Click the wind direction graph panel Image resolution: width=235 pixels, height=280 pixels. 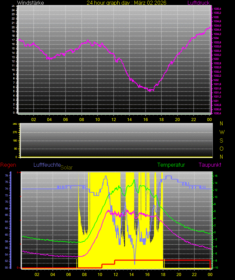pyautogui.click(x=117, y=140)
